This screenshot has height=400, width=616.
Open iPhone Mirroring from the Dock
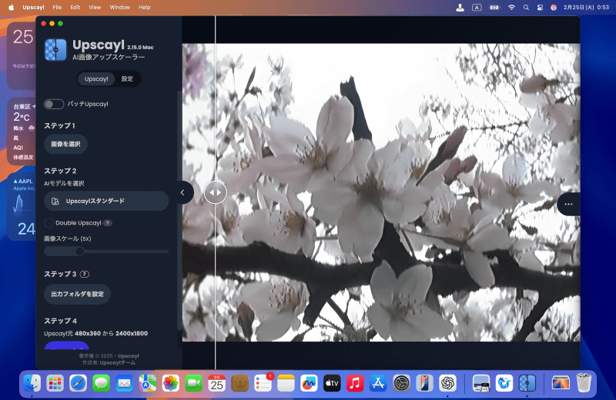(424, 383)
